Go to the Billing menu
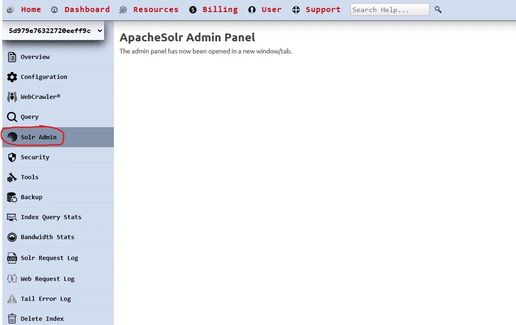Viewport: 516px width, 325px height. (x=219, y=10)
